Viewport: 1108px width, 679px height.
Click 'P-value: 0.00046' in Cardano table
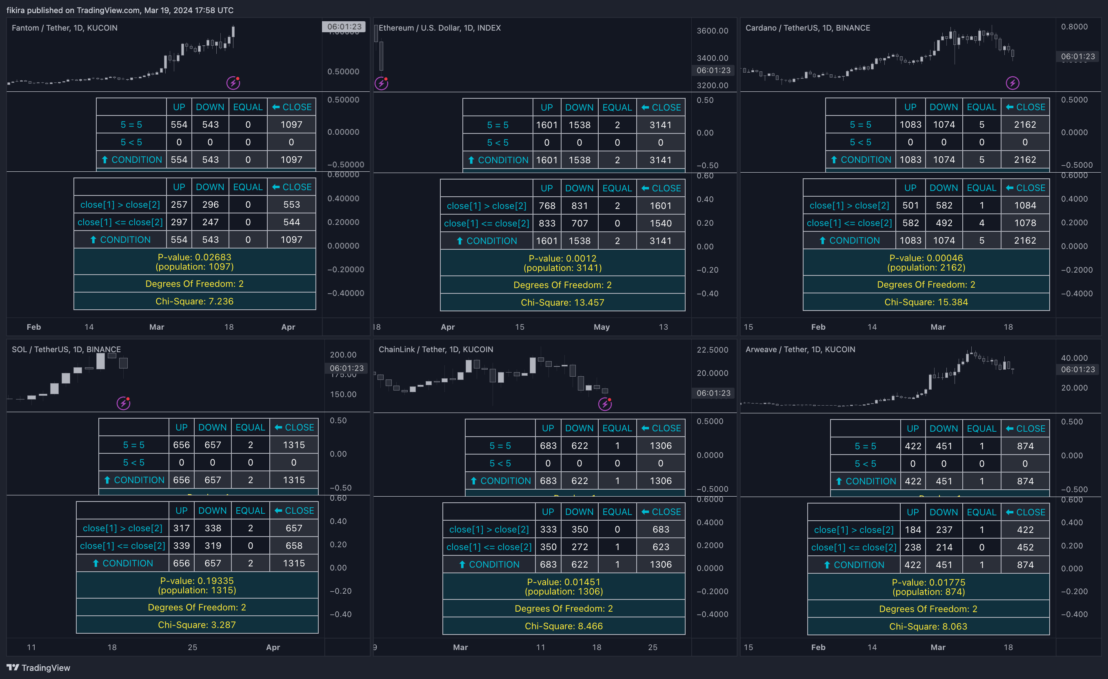(926, 258)
